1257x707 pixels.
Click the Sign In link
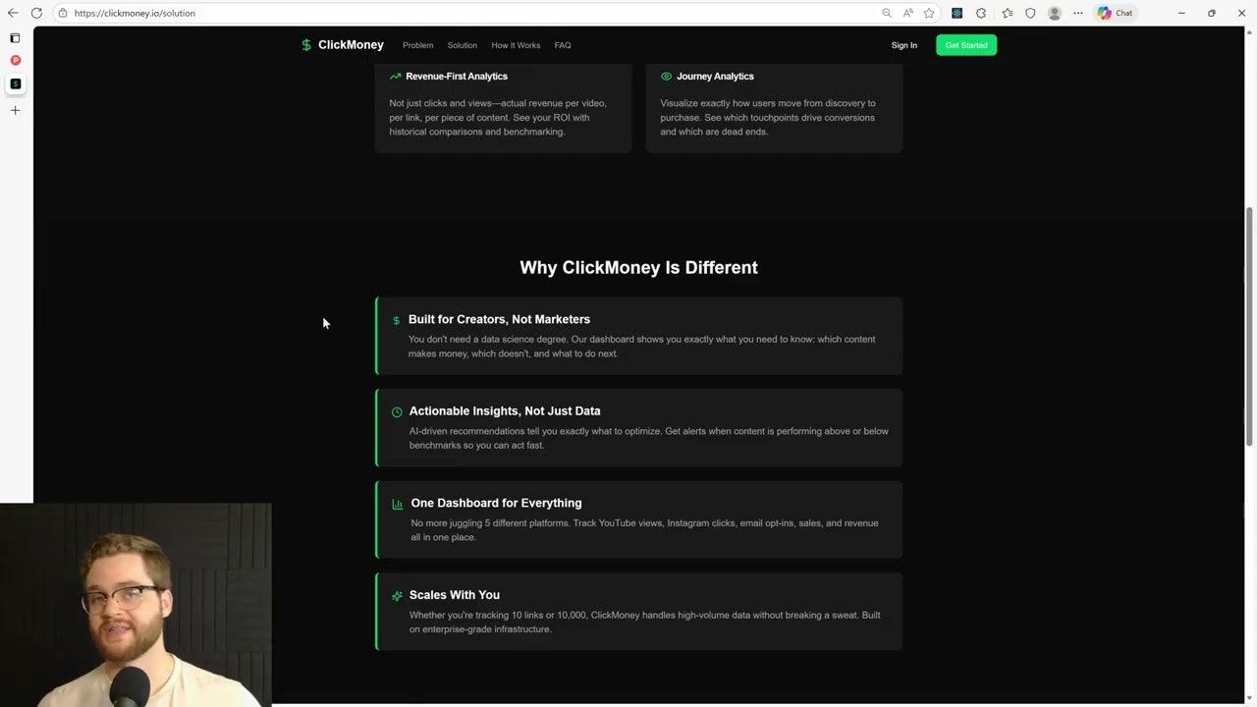click(903, 45)
